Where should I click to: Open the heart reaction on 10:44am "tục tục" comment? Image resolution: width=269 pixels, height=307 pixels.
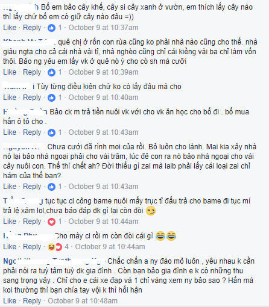[x=51, y=222]
